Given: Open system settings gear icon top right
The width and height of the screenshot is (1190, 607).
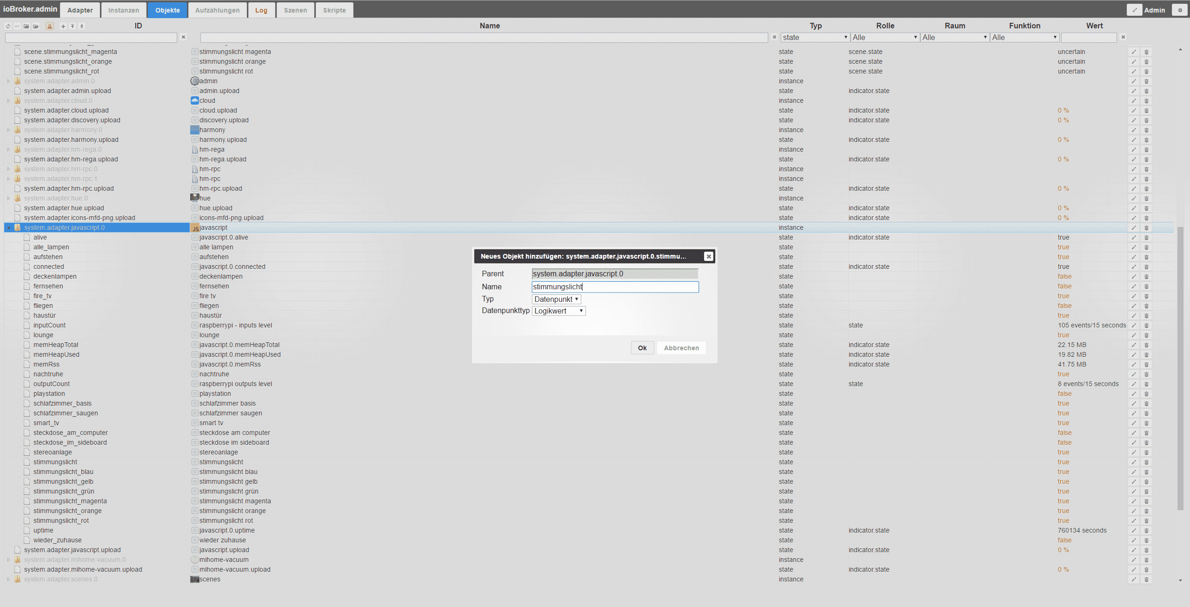Looking at the screenshot, I should click(x=1179, y=10).
